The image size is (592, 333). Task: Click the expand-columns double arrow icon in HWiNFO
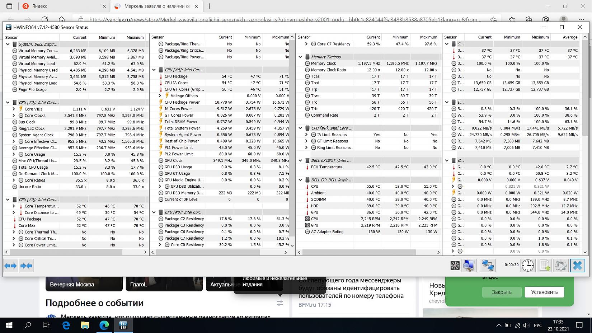click(10, 266)
